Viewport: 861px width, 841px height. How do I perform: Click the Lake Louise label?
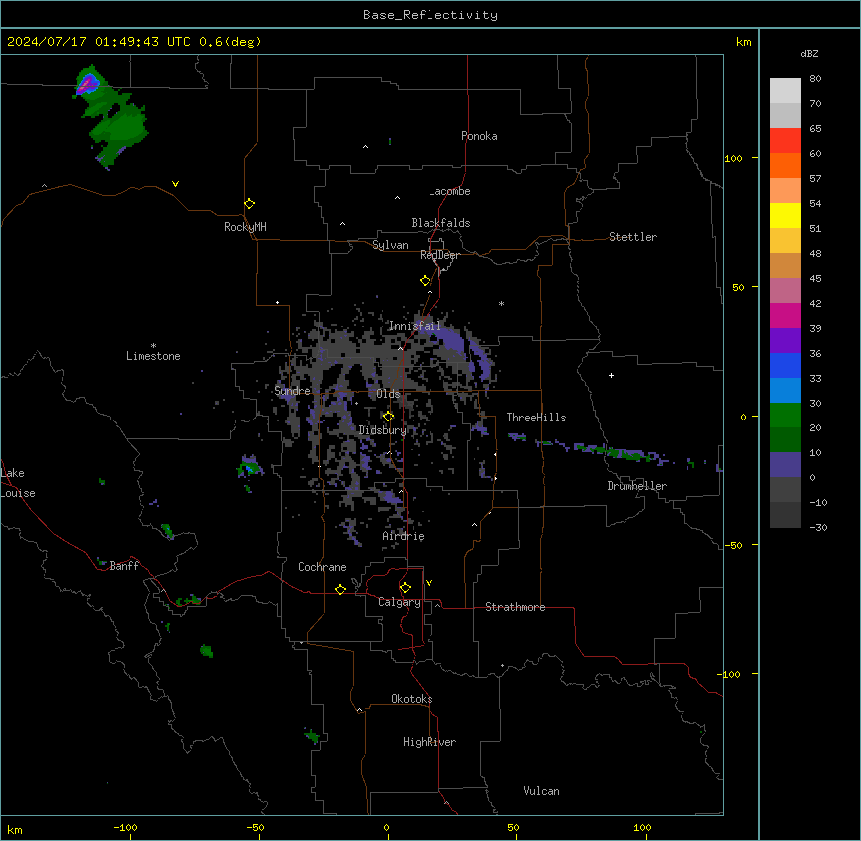18,483
